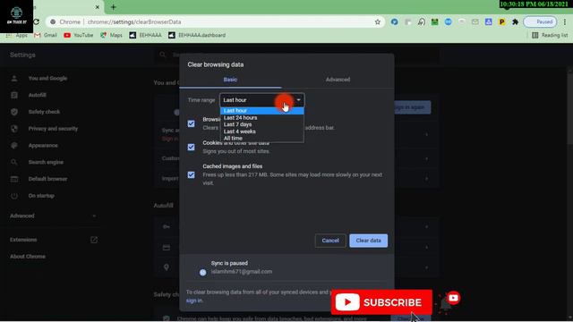Open Apps bookmark shortcut
Image resolution: width=573 pixels, height=322 pixels.
pos(17,36)
